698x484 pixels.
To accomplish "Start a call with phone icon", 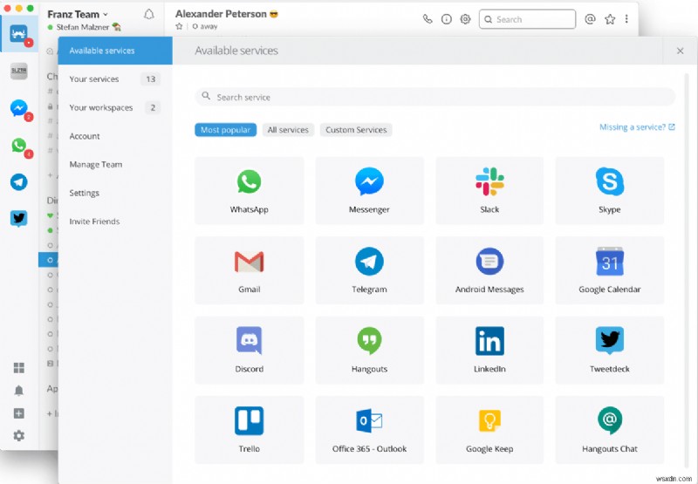I will tap(428, 19).
